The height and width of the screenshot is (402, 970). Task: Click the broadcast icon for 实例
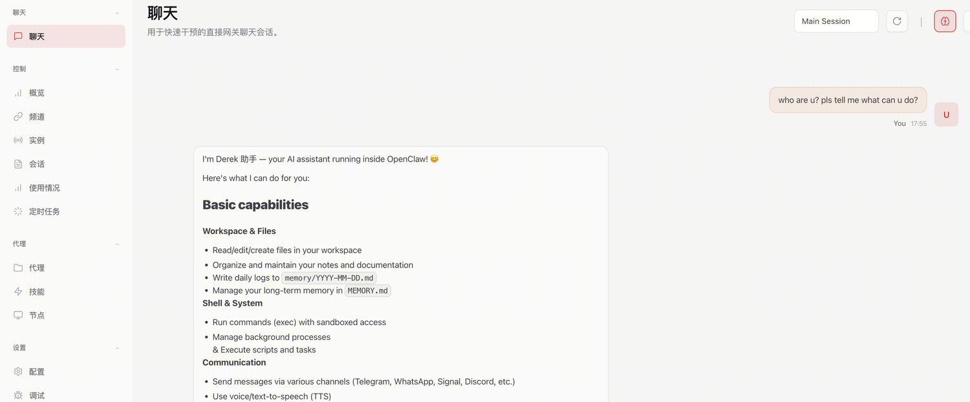tap(18, 140)
